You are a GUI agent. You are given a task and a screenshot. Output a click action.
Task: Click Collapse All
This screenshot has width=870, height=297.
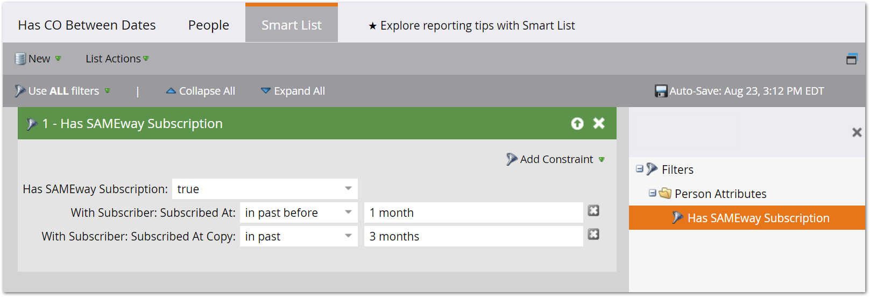201,91
